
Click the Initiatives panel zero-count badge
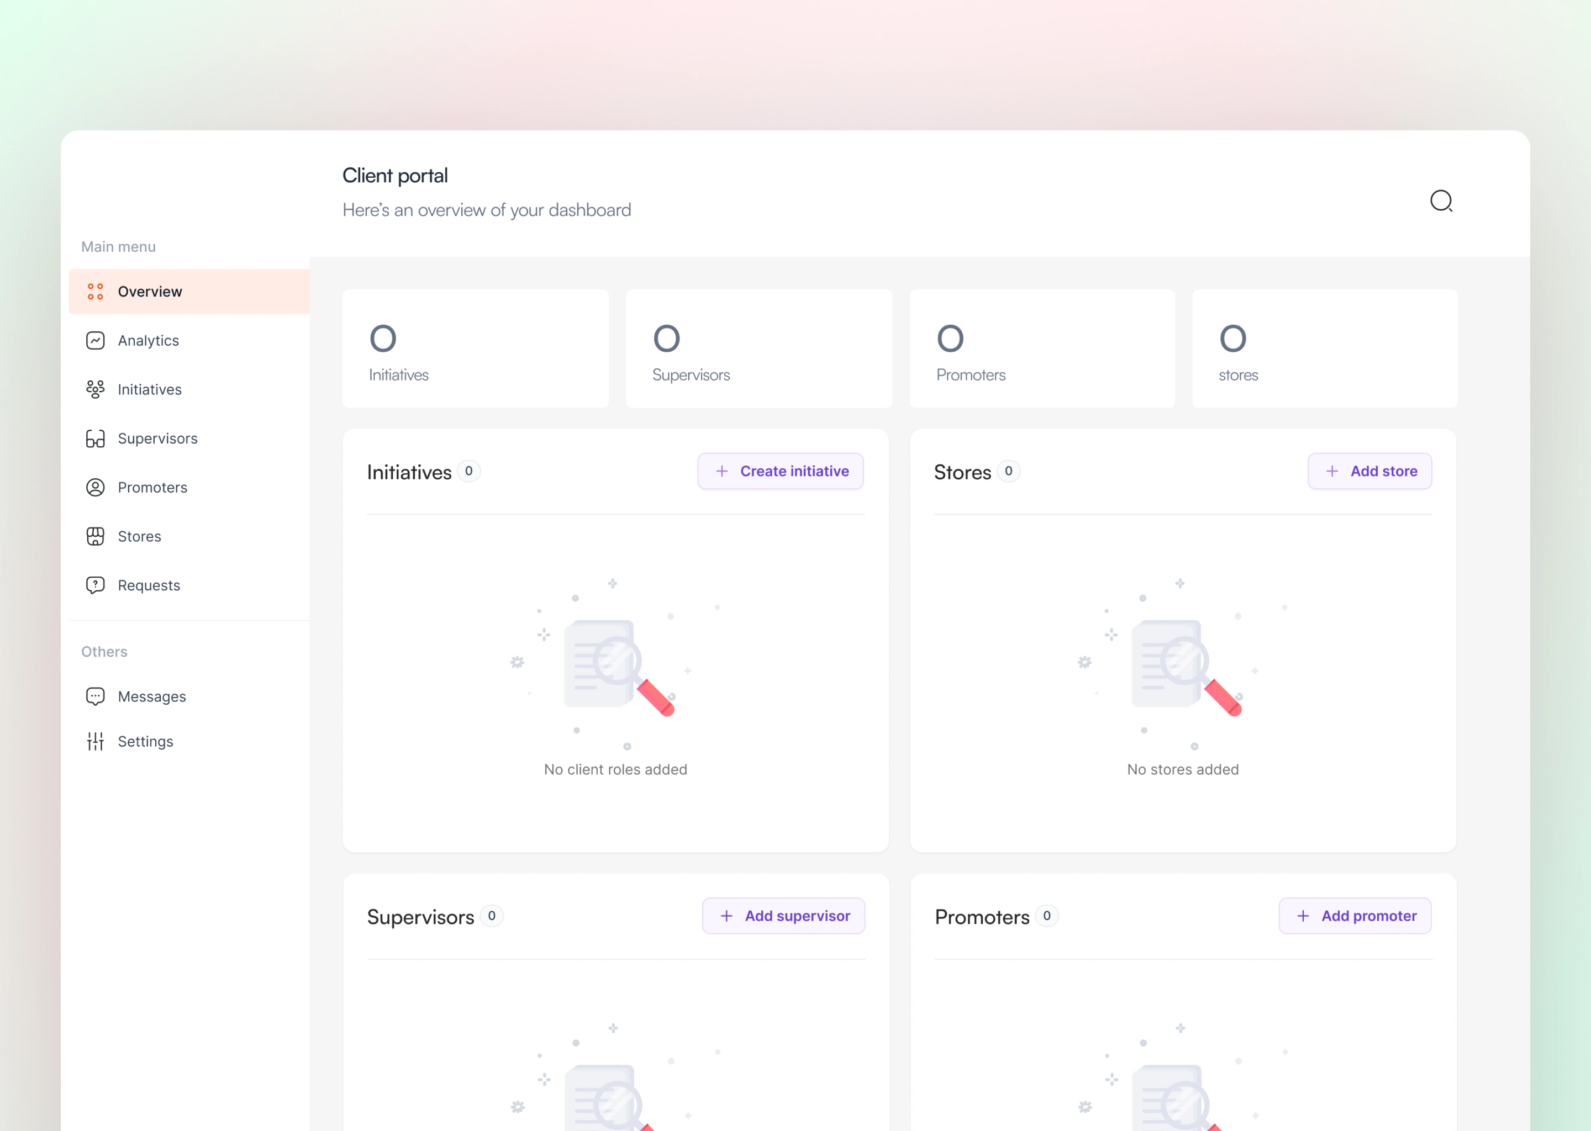(469, 472)
